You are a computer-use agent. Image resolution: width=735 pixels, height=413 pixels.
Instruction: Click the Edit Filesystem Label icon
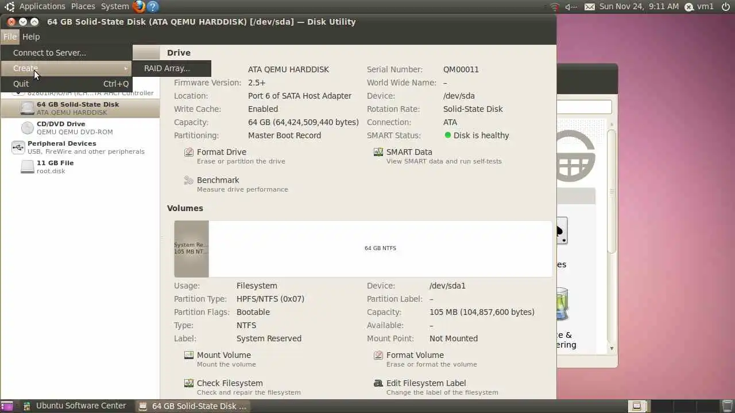coord(378,383)
